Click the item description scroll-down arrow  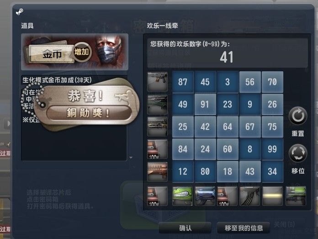(131, 158)
